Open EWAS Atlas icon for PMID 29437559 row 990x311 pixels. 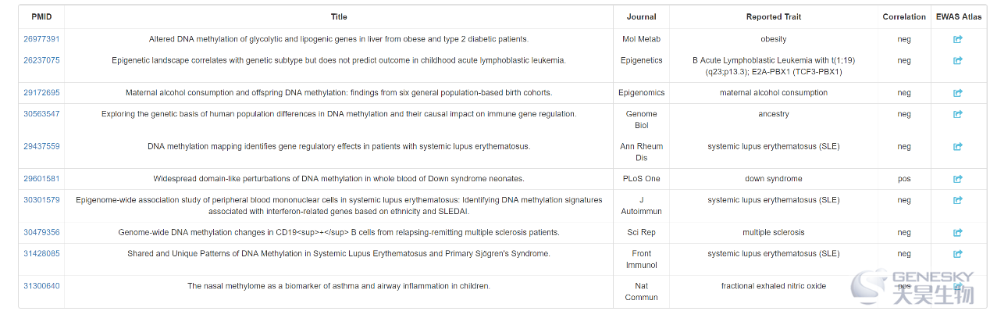(x=958, y=147)
